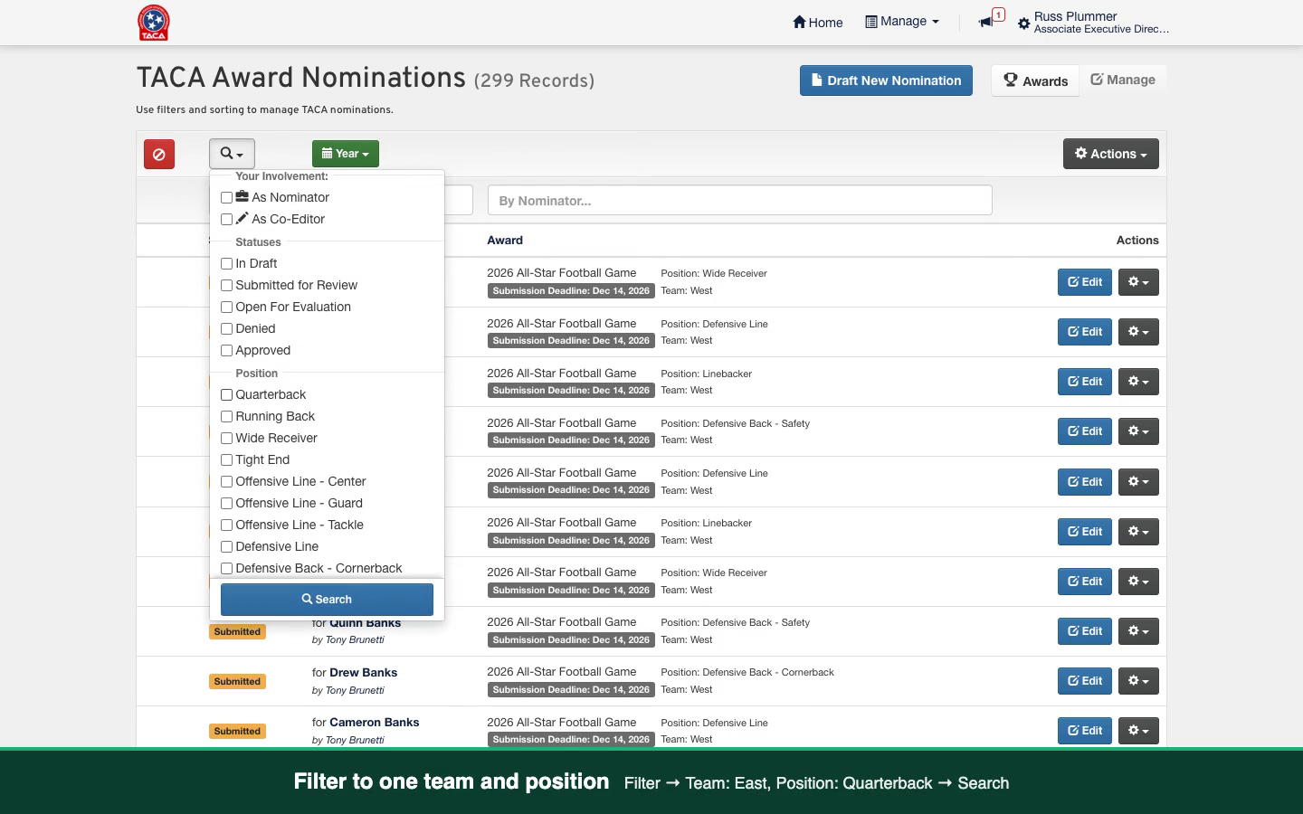
Task: Open the magnifier filter dropdown
Action: coord(232,154)
